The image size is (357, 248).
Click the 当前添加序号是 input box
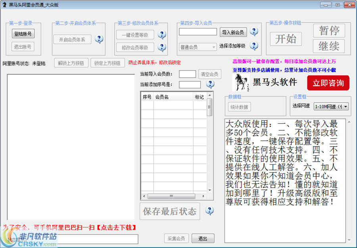190,84
